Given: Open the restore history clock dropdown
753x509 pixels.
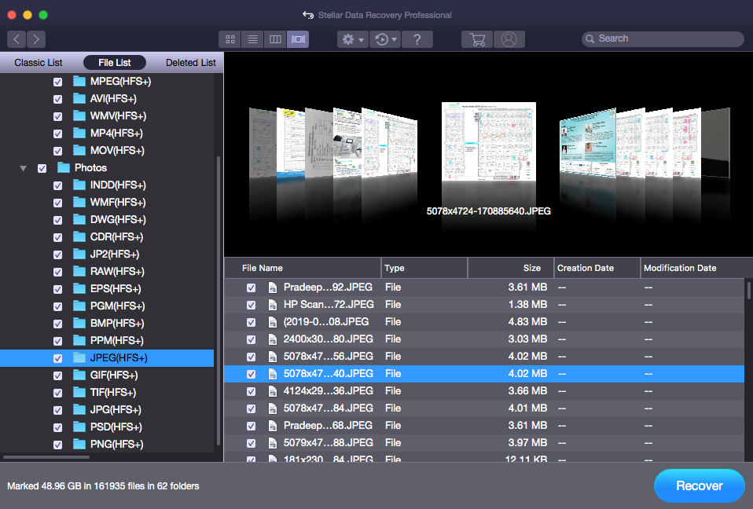Looking at the screenshot, I should tap(386, 39).
